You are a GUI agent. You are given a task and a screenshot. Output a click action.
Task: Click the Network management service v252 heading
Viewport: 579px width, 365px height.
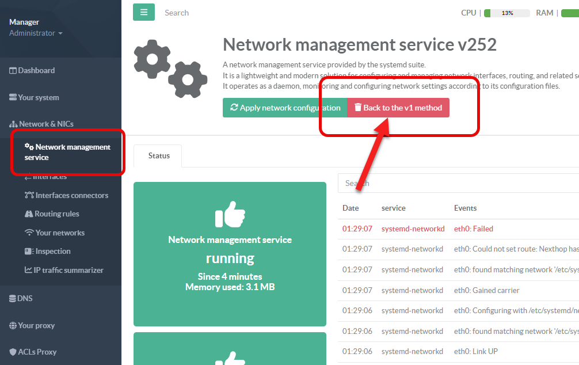(x=360, y=45)
